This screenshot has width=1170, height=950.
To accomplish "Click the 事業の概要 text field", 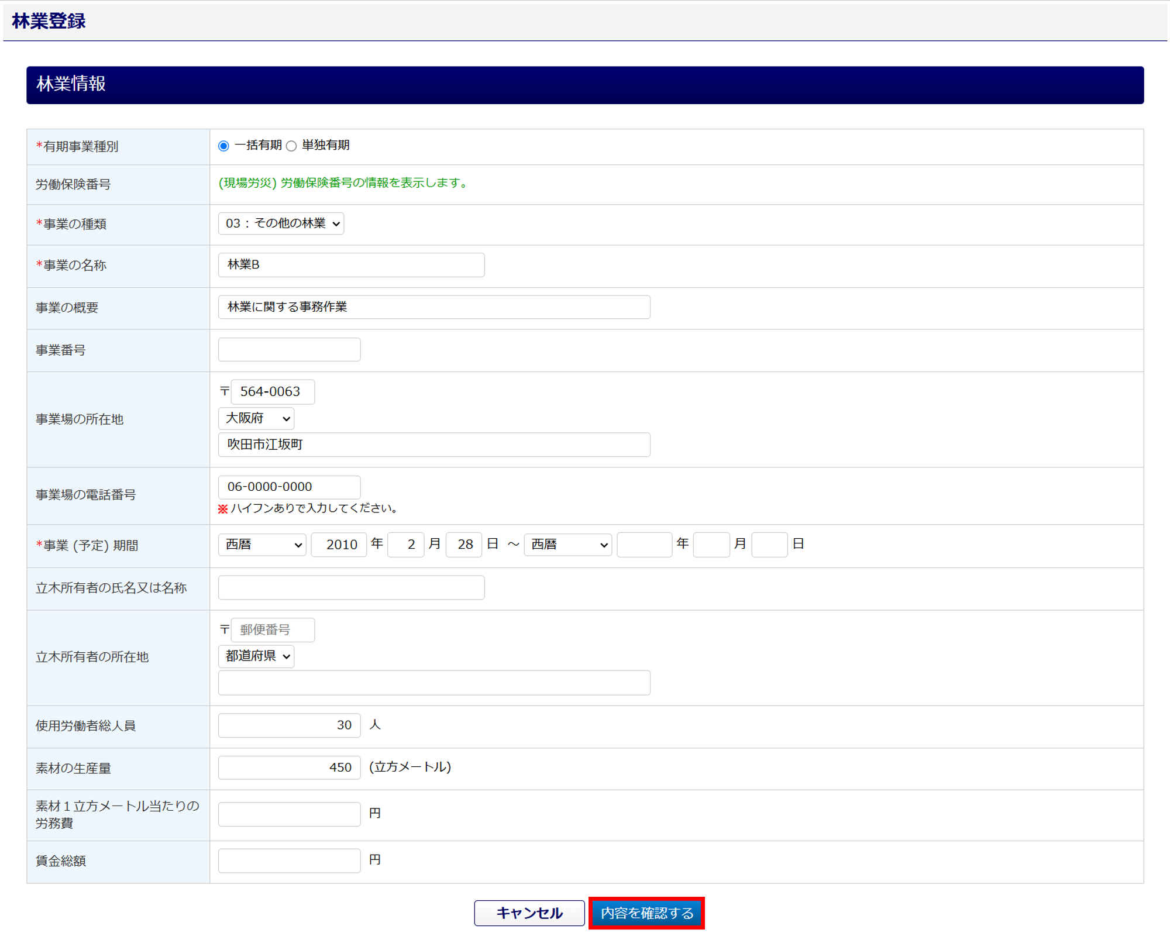I will (434, 307).
